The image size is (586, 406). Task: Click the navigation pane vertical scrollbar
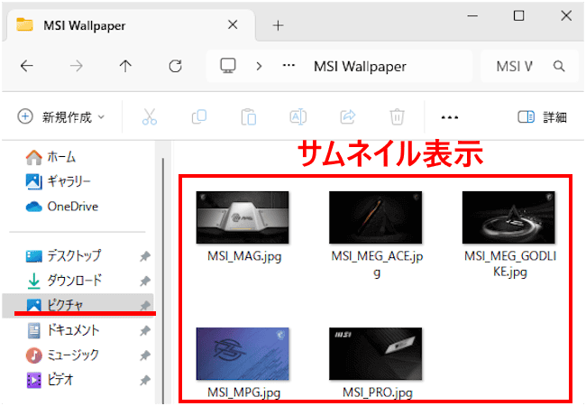[x=162, y=281]
